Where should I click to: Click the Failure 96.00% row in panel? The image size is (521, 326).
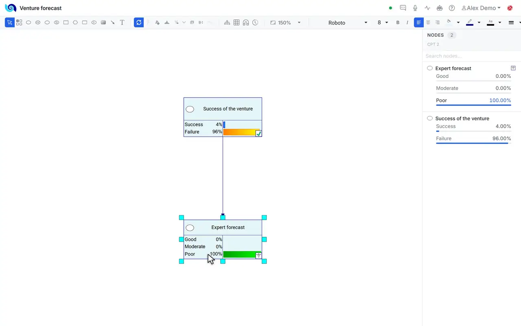473,139
